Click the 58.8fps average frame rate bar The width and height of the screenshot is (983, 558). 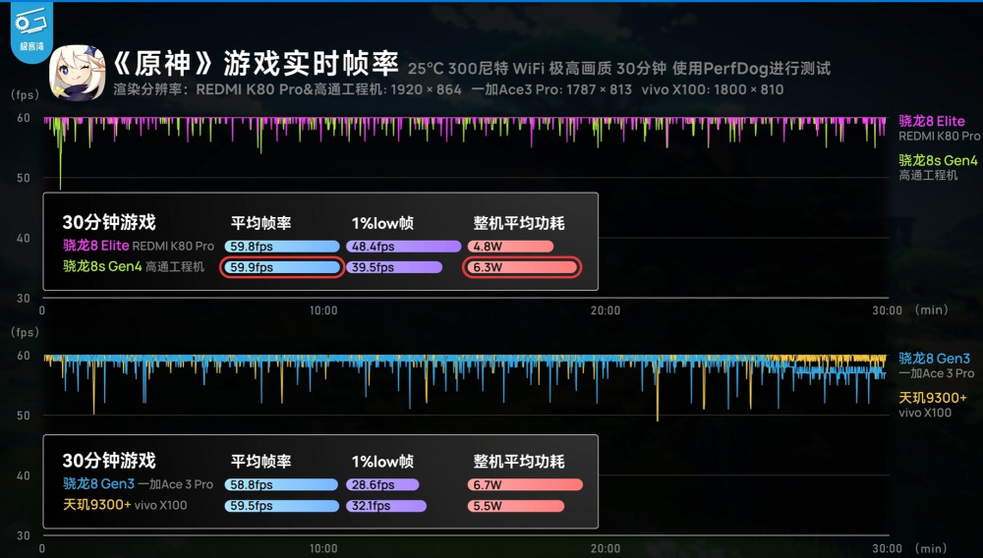(x=281, y=484)
